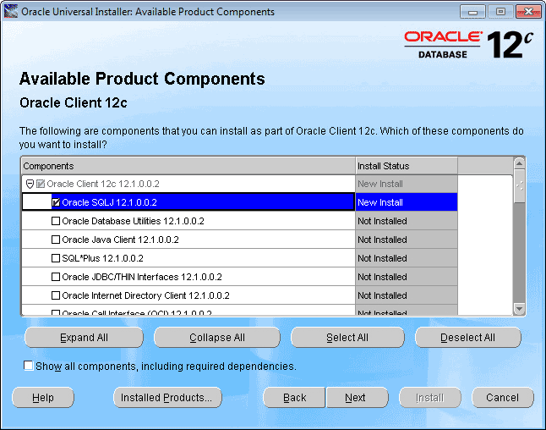
Task: Select the Oracle Java Client 12.1.0.0.2 row text
Action: click(x=120, y=240)
